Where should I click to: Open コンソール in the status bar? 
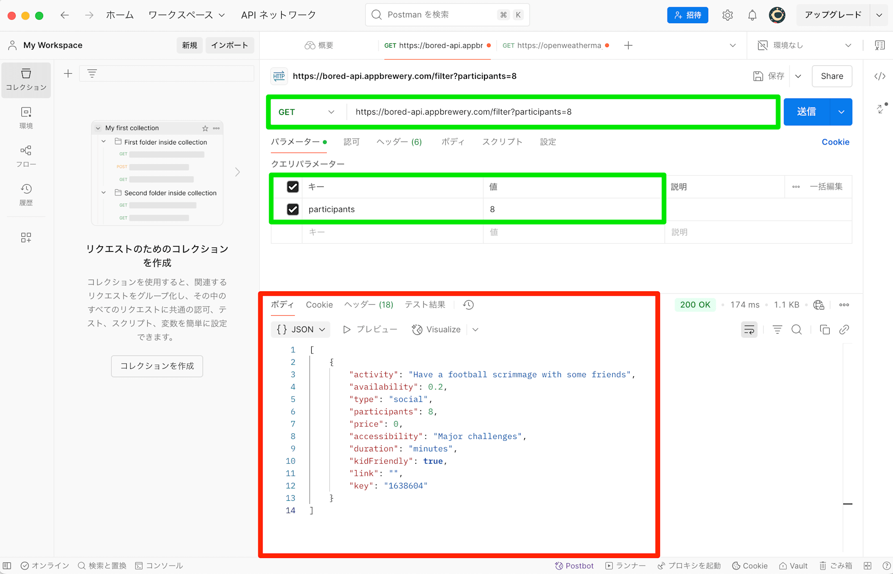[159, 566]
